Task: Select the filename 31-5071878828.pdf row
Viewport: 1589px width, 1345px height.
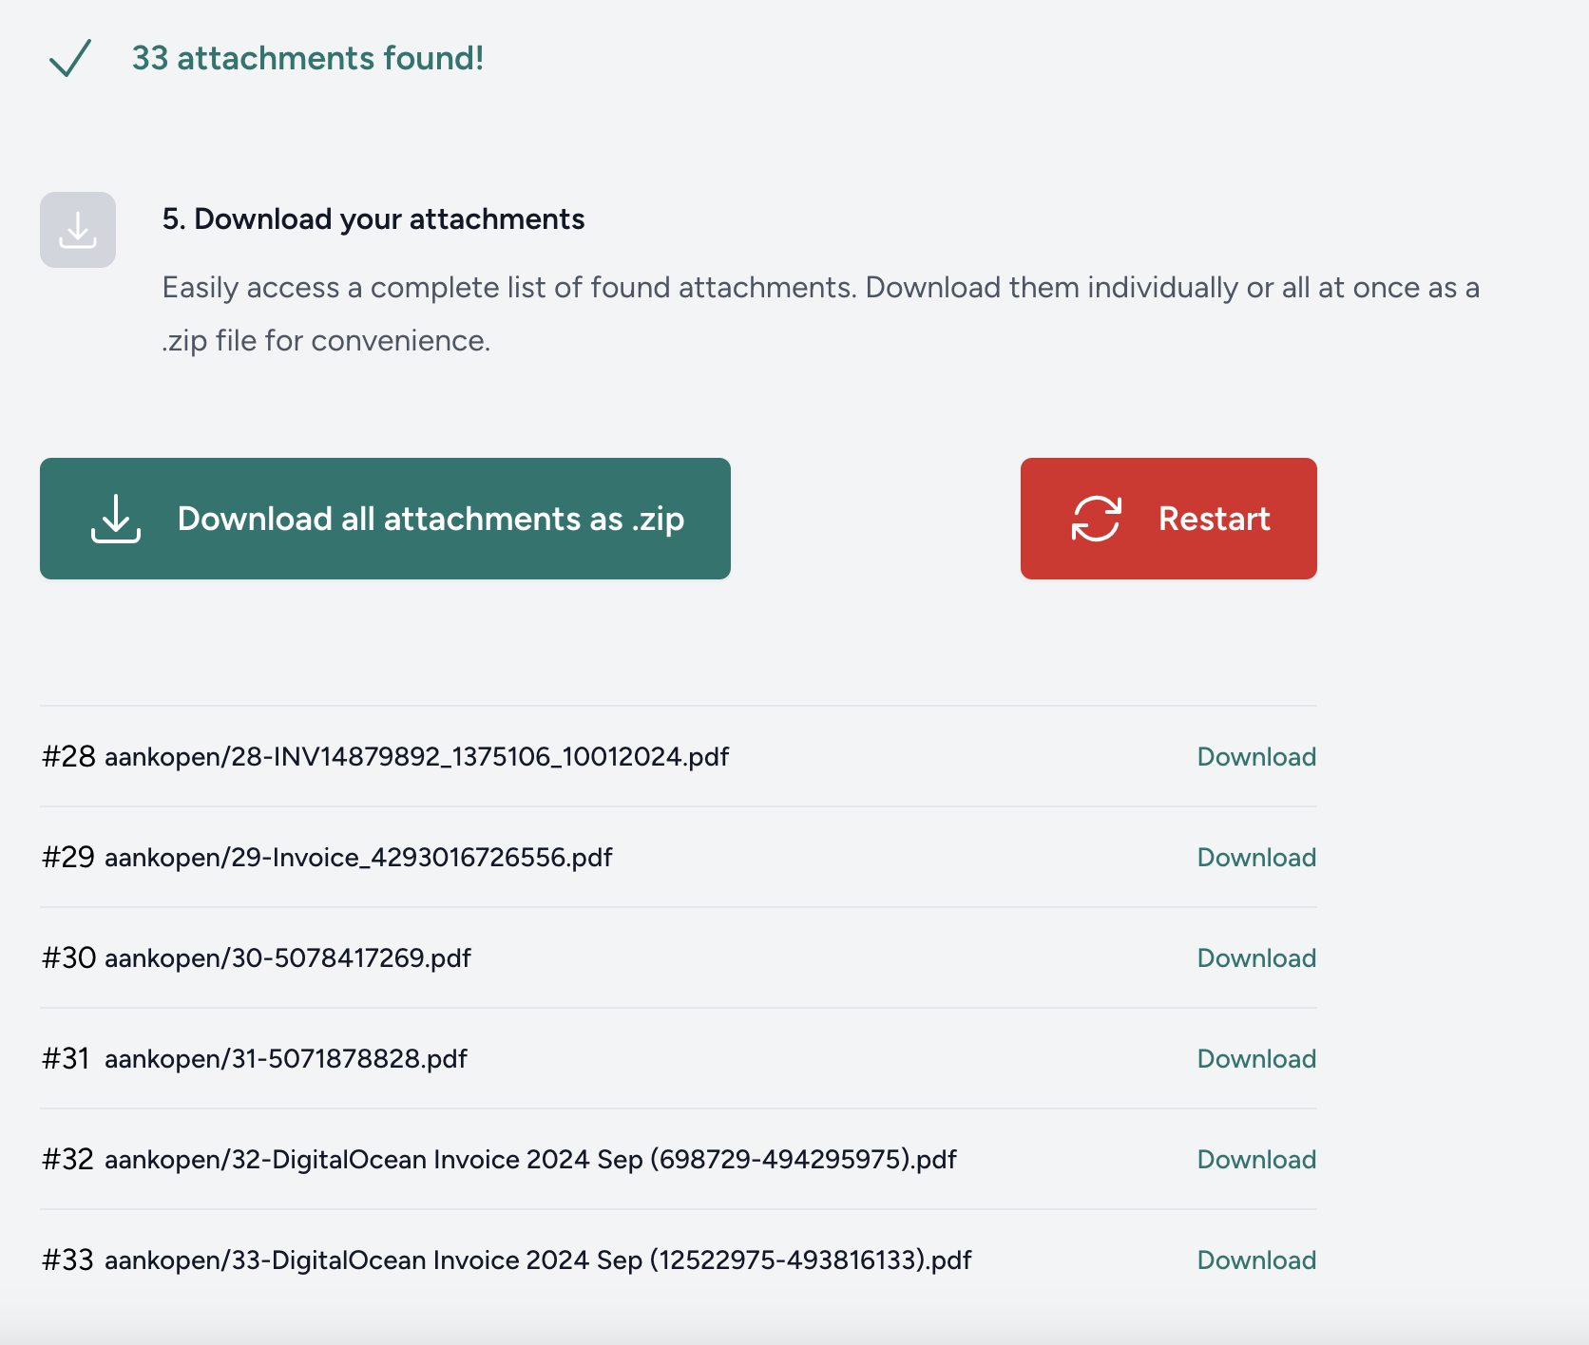Action: (286, 1059)
